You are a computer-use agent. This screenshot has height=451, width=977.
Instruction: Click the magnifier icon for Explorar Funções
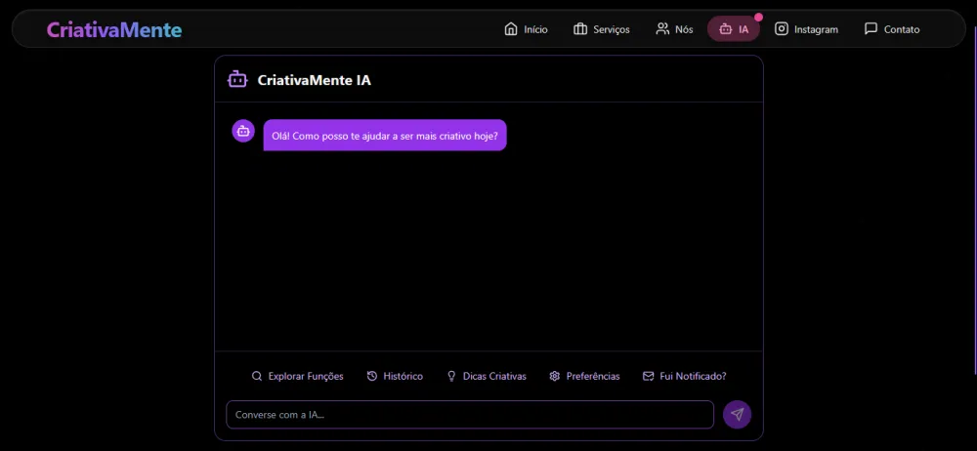pyautogui.click(x=256, y=376)
